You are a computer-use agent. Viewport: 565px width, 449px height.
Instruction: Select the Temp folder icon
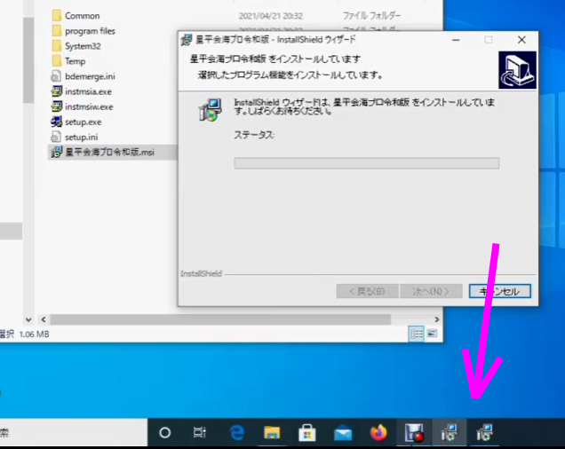(57, 61)
